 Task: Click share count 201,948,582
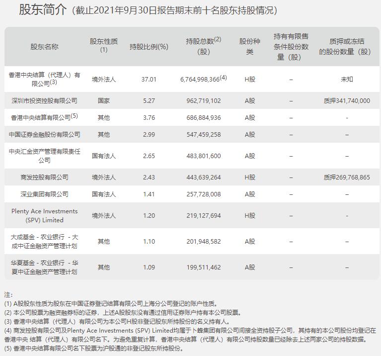204,241
